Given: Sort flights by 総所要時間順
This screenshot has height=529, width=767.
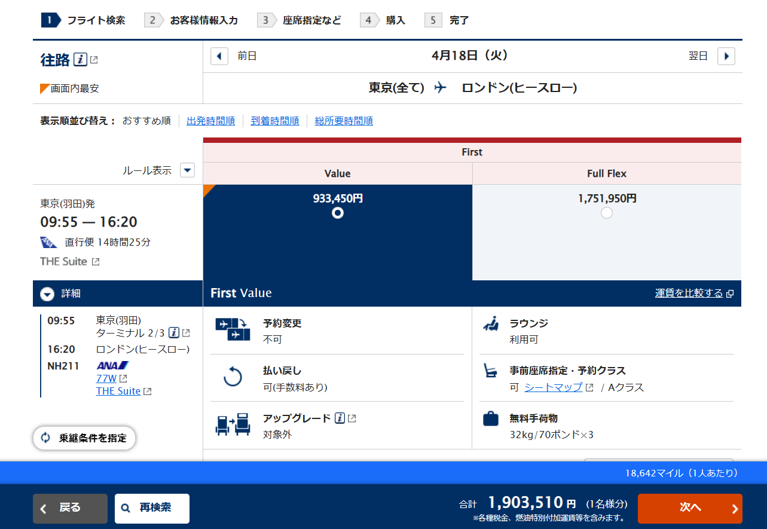Looking at the screenshot, I should 344,121.
